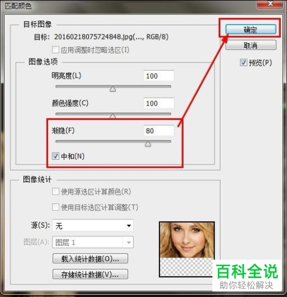Image resolution: width=287 pixels, height=297 pixels.
Task: Click the 目标图像 group label
Action: (x=37, y=24)
